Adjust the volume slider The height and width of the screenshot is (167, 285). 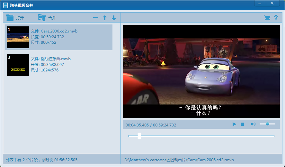click(268, 124)
